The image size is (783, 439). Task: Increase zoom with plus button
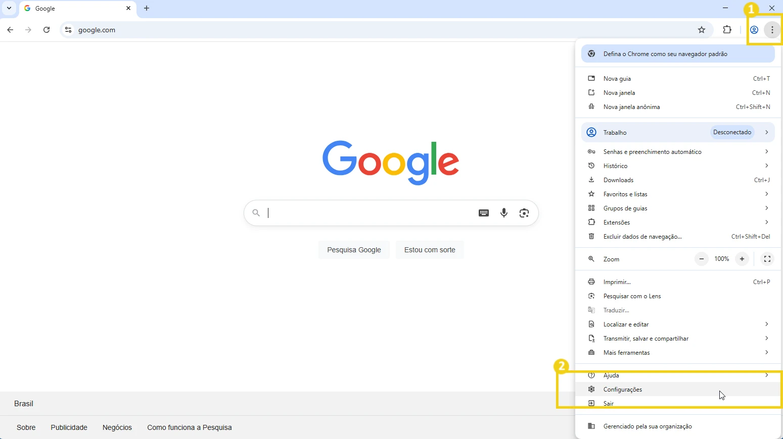coord(742,259)
